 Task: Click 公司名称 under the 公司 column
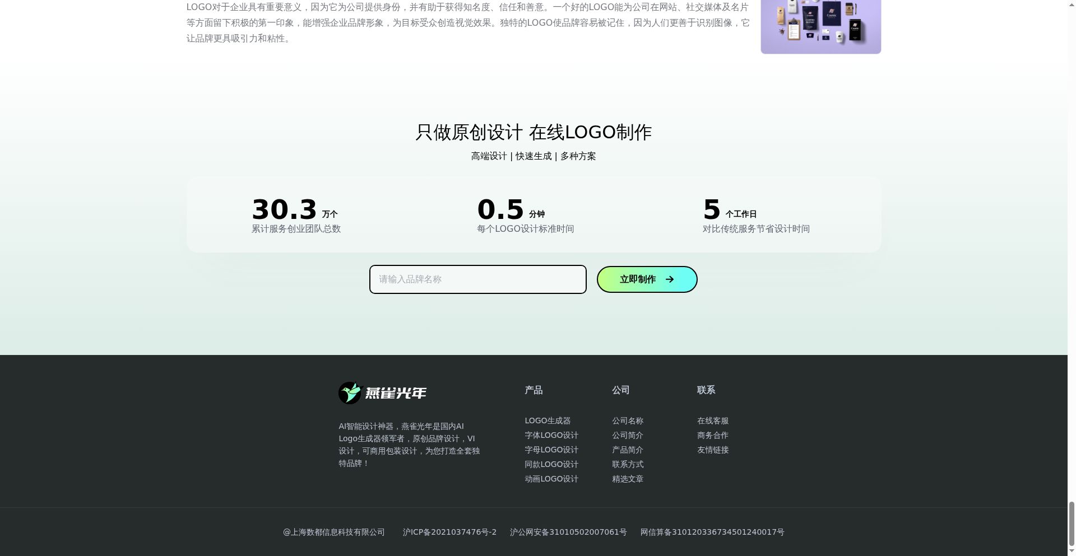[627, 420]
